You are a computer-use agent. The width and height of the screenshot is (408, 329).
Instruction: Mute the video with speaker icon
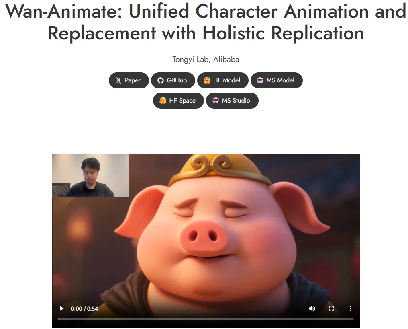(312, 308)
